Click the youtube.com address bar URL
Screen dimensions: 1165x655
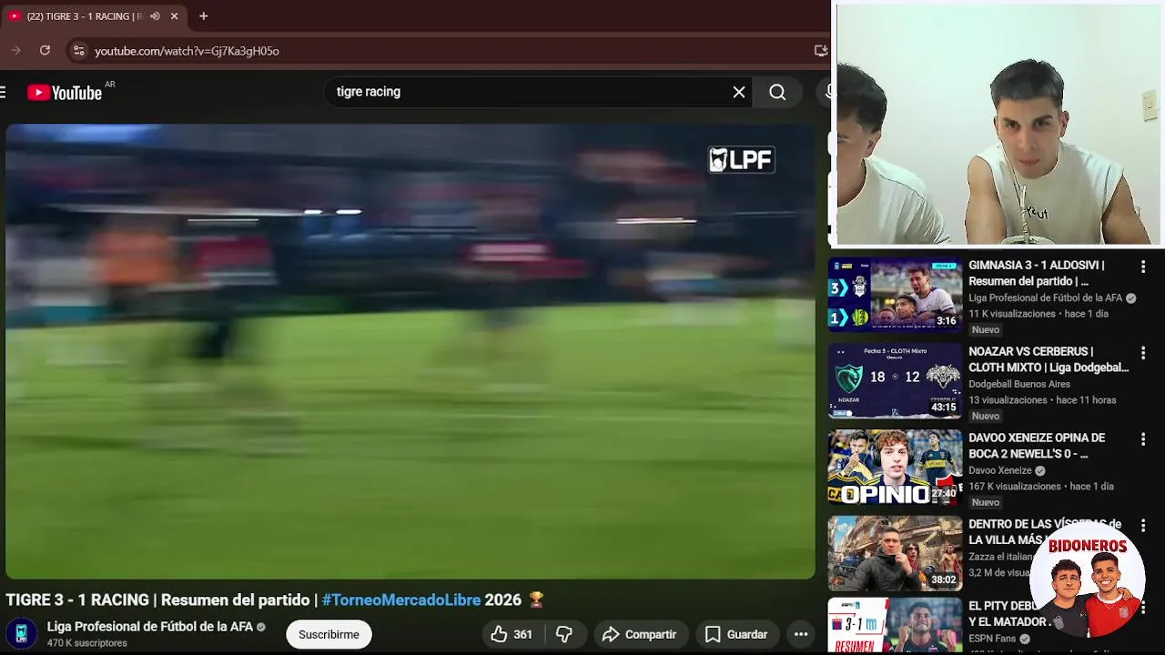pos(187,51)
